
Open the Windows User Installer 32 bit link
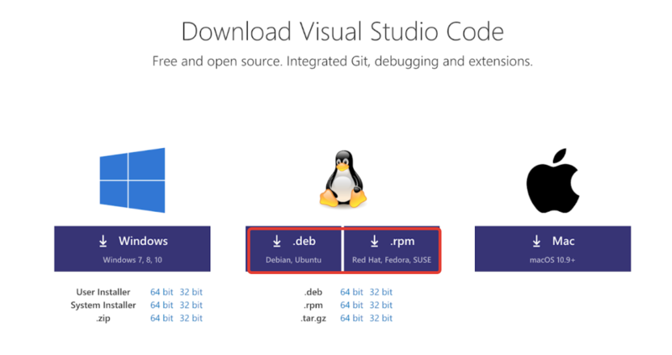(191, 292)
